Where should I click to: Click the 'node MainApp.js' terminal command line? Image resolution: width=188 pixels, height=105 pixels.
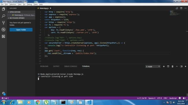60,74
